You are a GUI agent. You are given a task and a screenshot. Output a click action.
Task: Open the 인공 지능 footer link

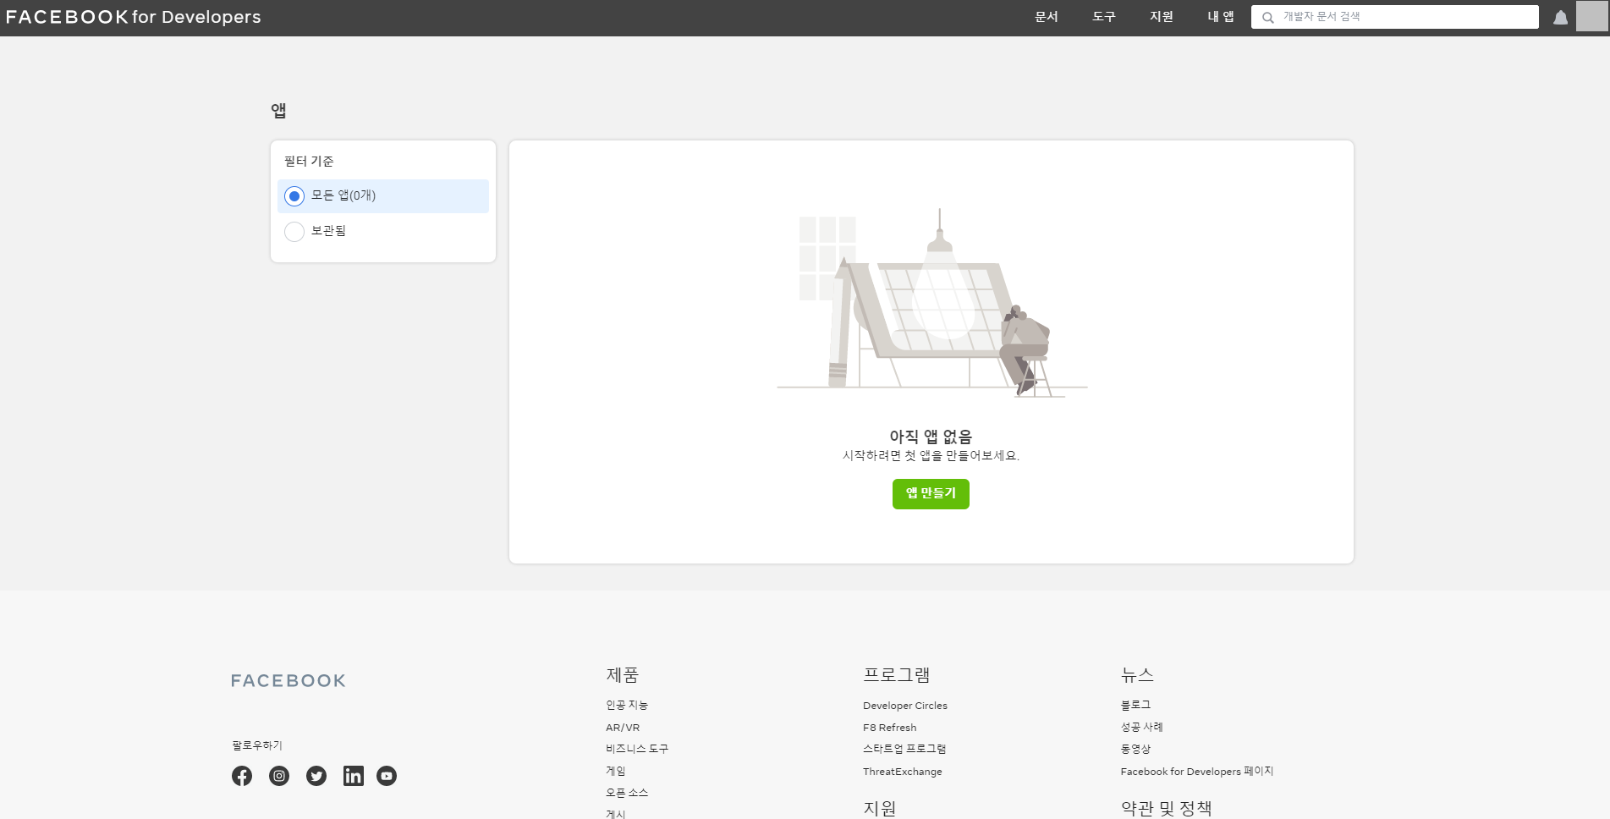pyautogui.click(x=627, y=705)
